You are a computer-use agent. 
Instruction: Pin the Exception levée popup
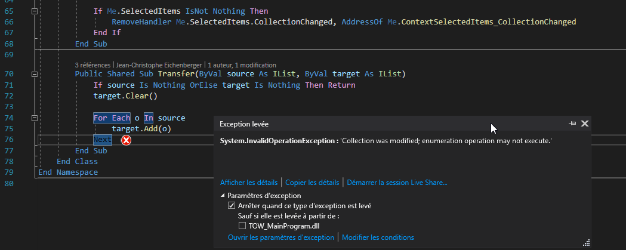pos(573,124)
